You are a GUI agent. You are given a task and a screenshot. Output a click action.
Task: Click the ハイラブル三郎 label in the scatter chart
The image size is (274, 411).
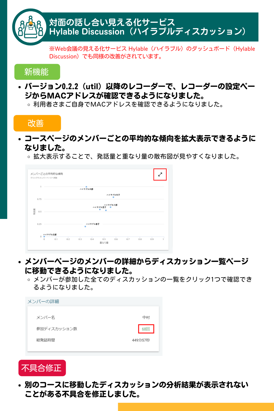pos(111,205)
